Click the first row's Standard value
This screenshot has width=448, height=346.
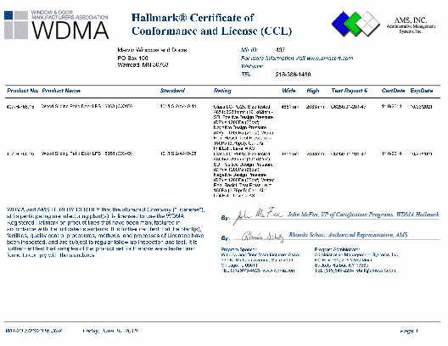point(178,106)
